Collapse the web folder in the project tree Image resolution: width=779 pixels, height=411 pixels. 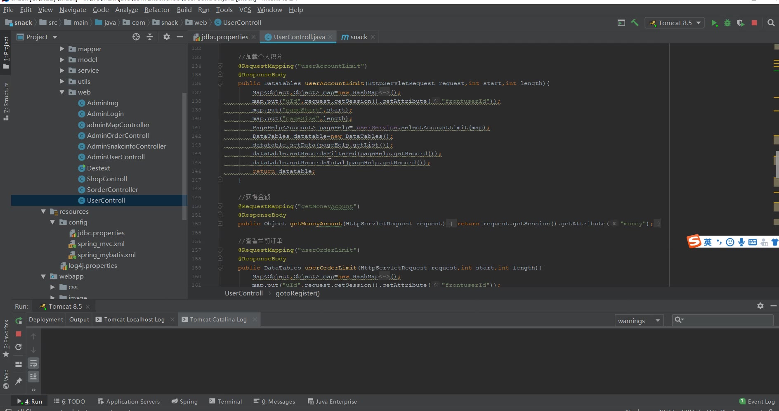(62, 92)
